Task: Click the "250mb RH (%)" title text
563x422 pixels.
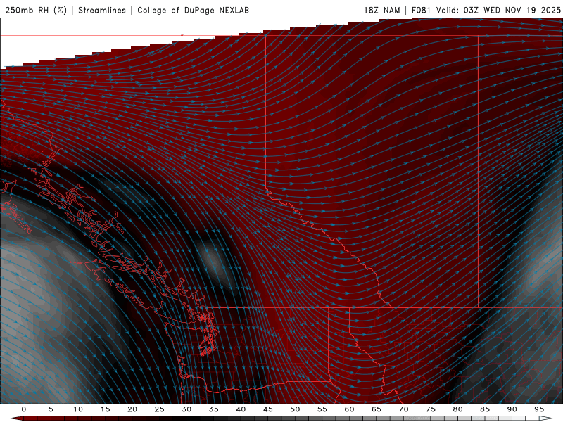Action: point(37,10)
